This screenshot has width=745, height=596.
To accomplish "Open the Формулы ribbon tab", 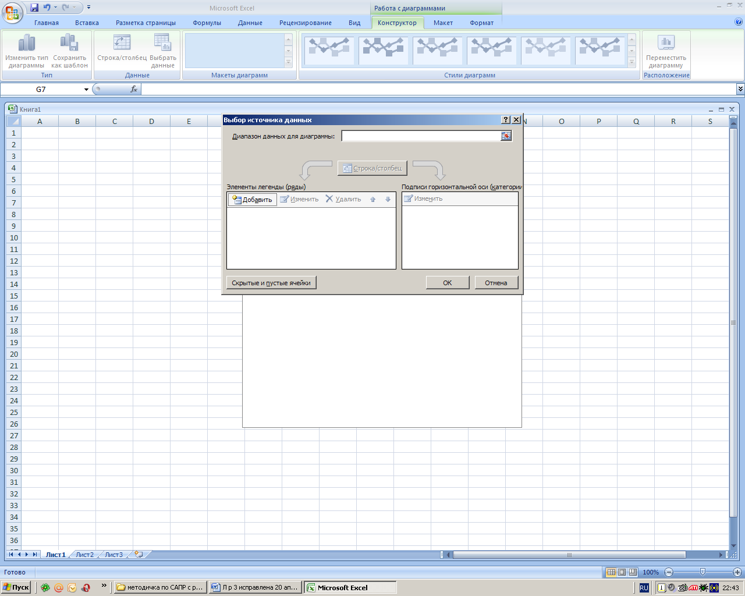I will [x=207, y=23].
